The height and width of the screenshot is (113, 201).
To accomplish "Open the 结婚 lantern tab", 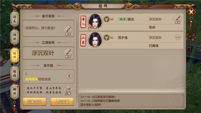I will coord(15,73).
